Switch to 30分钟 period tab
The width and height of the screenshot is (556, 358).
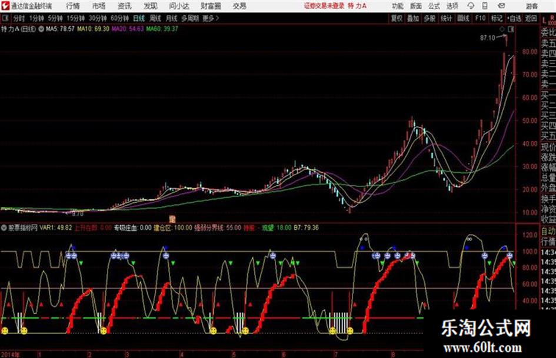click(x=98, y=18)
